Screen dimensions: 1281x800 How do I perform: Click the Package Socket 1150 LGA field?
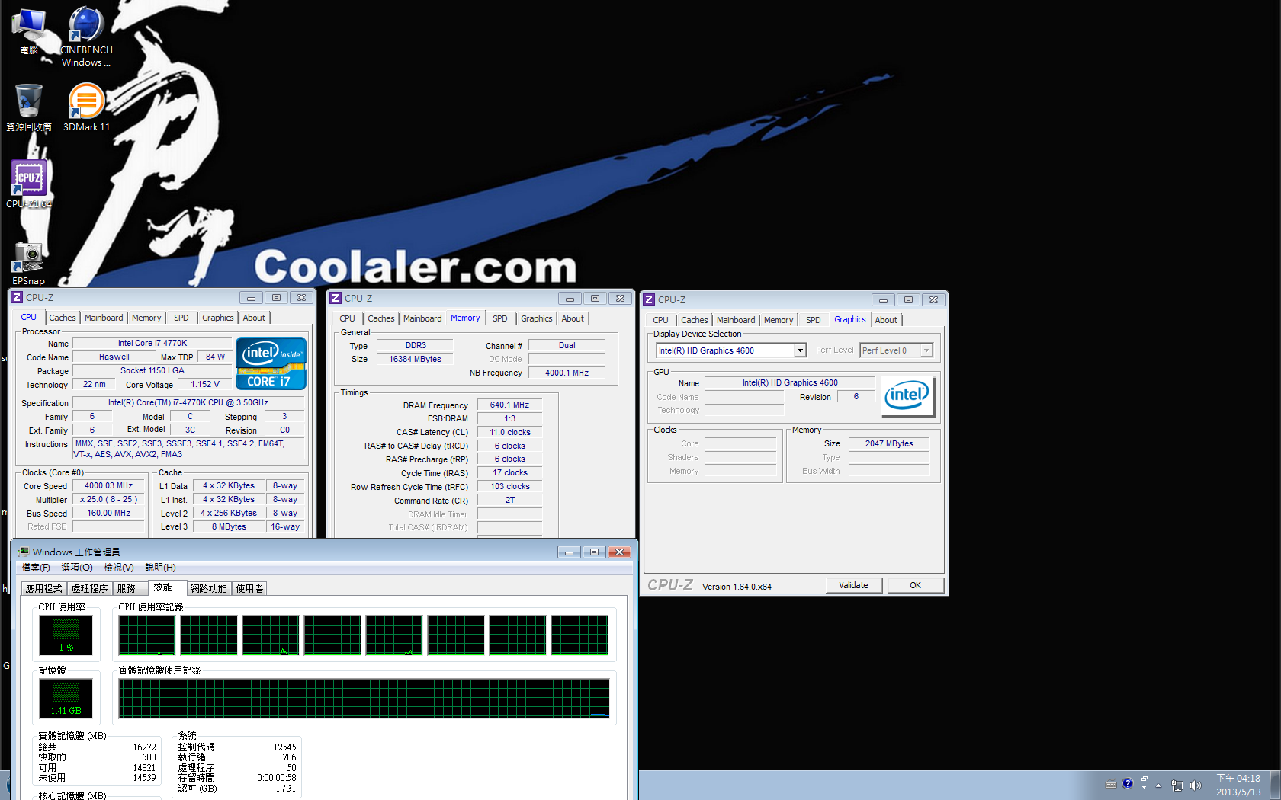[x=152, y=370]
